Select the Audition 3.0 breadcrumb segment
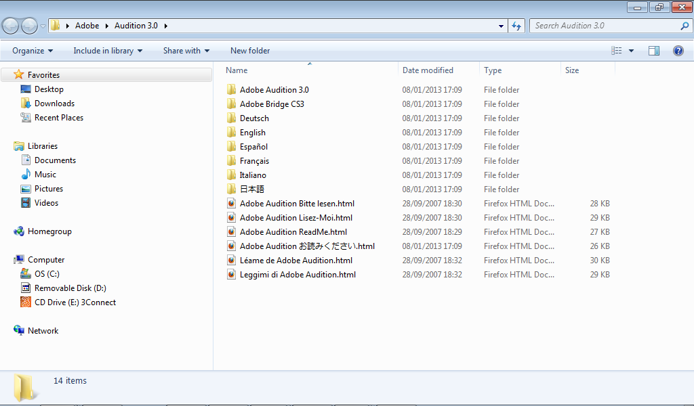The image size is (694, 406). (136, 26)
